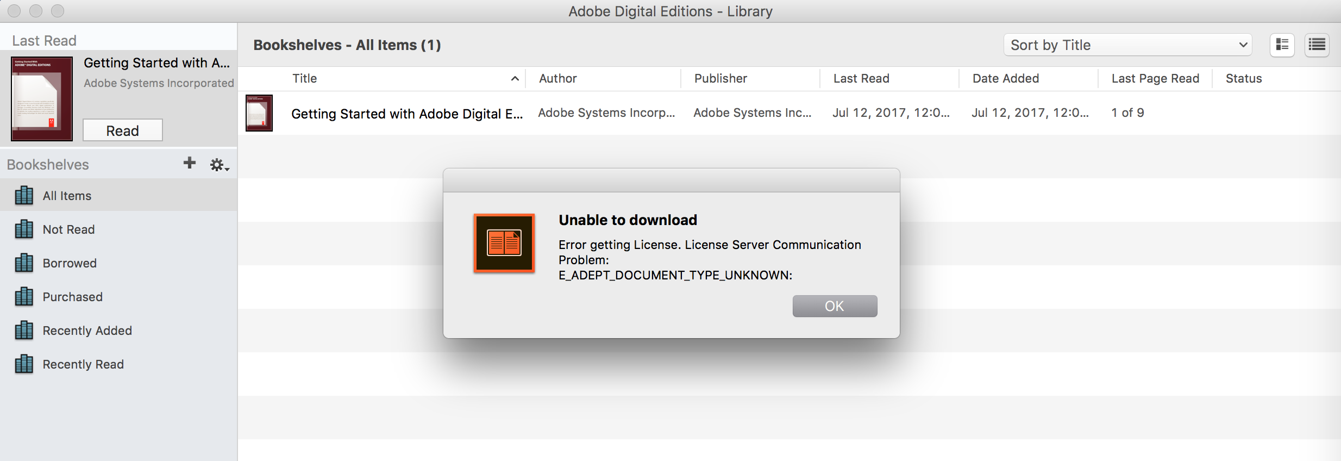Select the Getting Started with Adobe Digital Editions row
The width and height of the screenshot is (1341, 461).
(x=406, y=114)
